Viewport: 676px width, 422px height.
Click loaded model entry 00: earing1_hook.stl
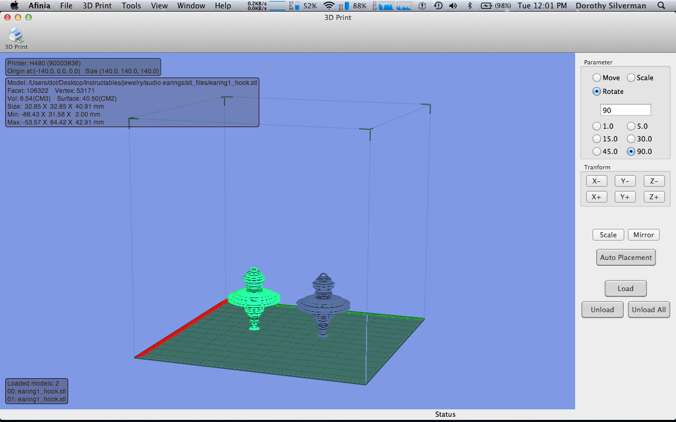click(37, 391)
